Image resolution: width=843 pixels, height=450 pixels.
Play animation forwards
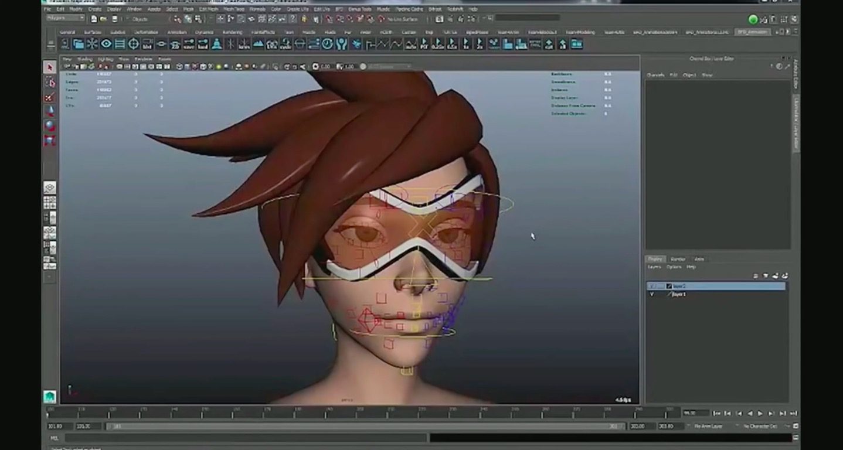(760, 413)
